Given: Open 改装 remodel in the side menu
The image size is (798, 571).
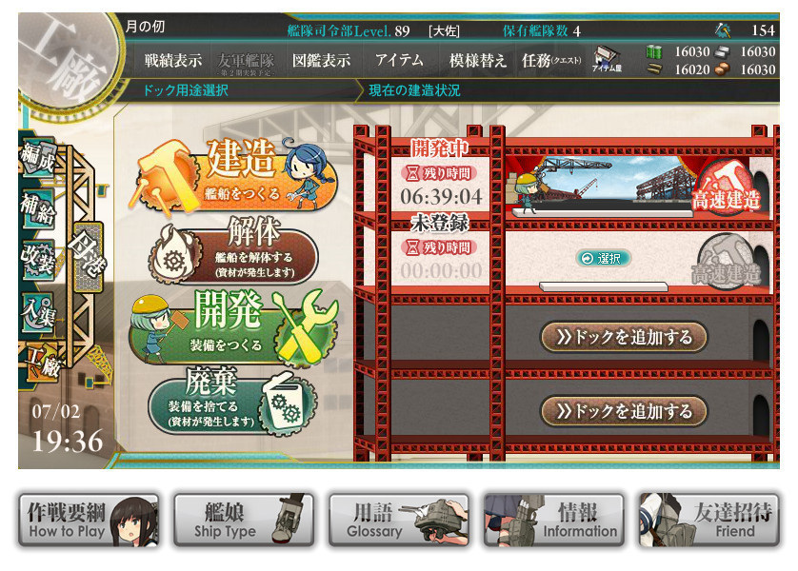Looking at the screenshot, I should 38,259.
